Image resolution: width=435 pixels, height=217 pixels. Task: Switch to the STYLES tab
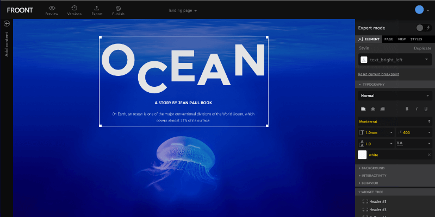click(416, 39)
